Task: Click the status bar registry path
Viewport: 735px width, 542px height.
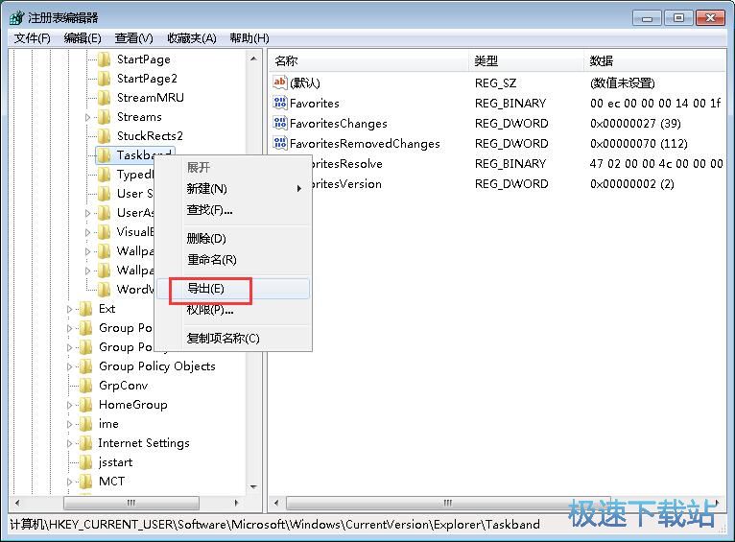Action: (x=275, y=525)
